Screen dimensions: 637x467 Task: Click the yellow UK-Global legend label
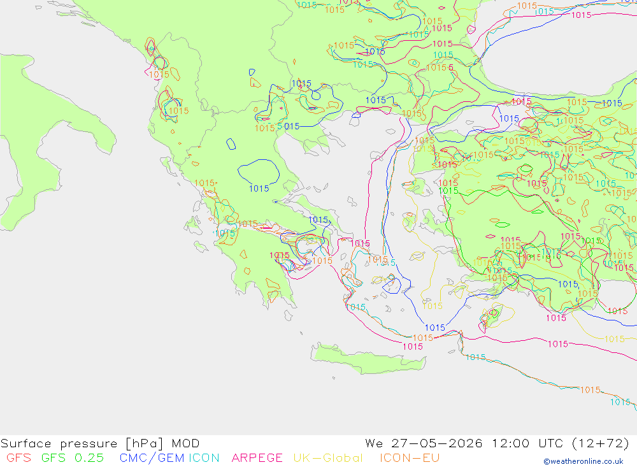tap(328, 457)
